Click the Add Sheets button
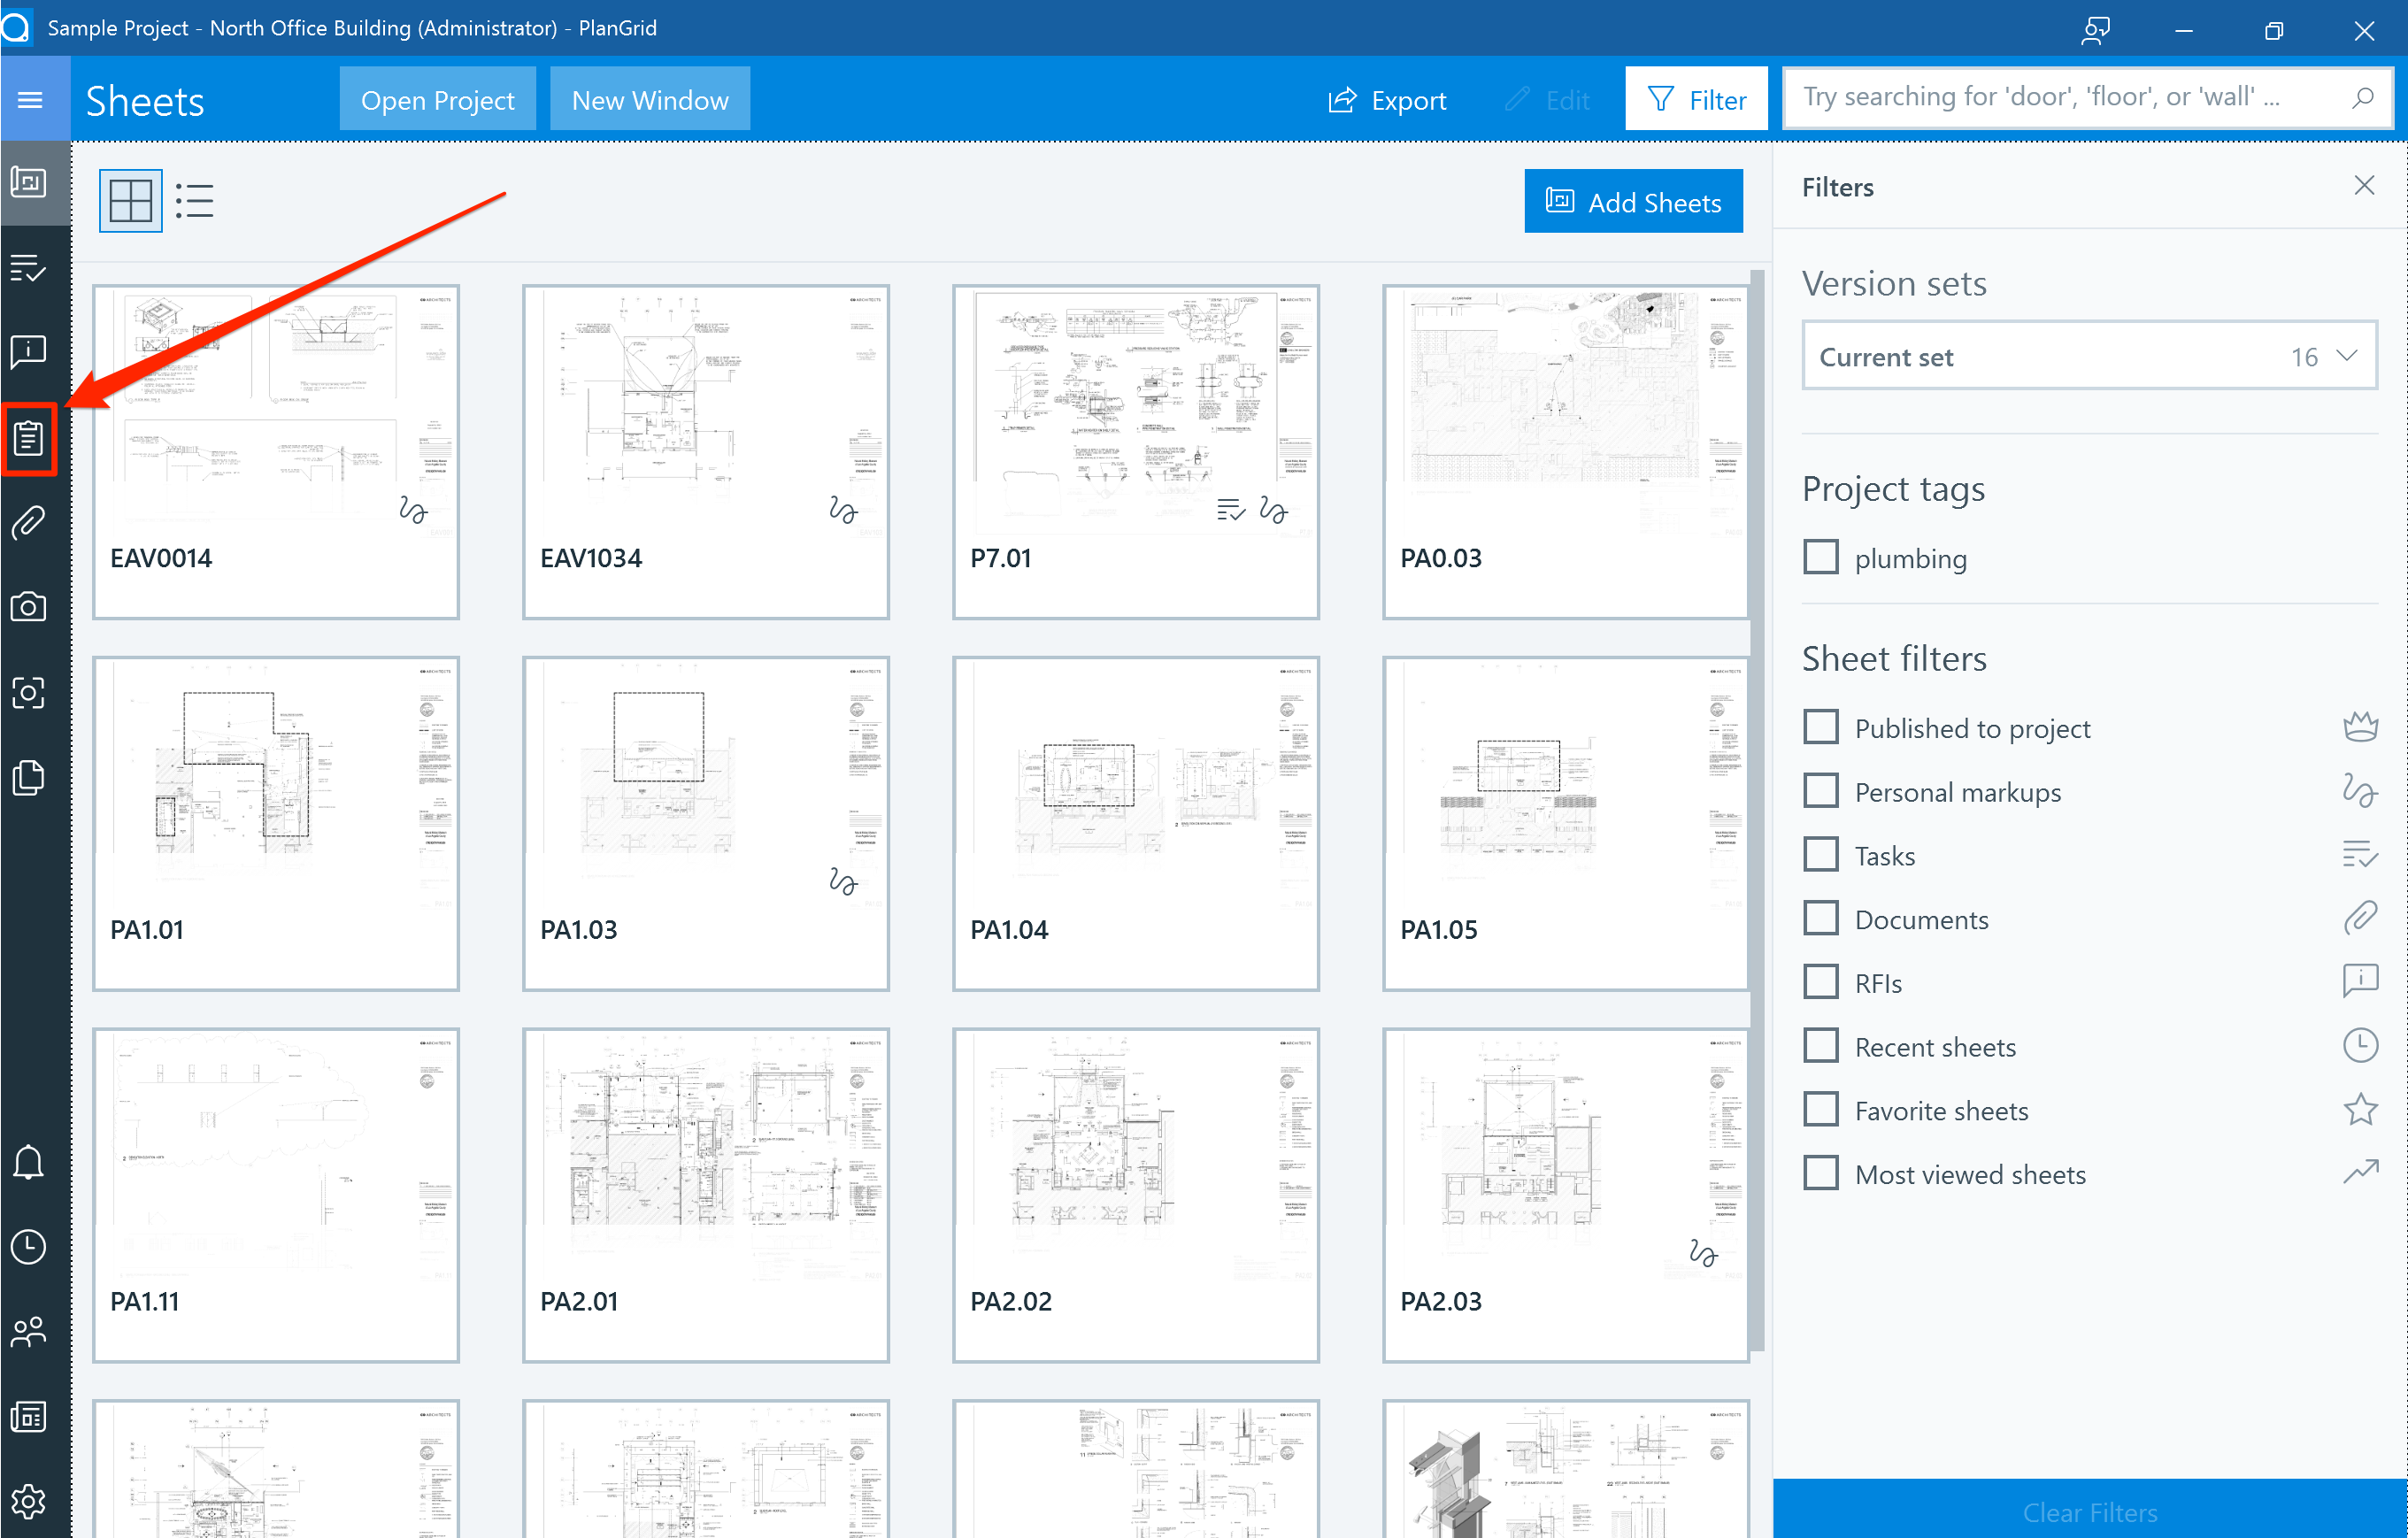Image resolution: width=2408 pixels, height=1538 pixels. click(x=1634, y=201)
